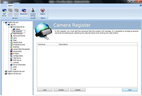Viewport: 142px width, 96px height.
Task: Open Licenses in the tree
Action: pos(16,63)
